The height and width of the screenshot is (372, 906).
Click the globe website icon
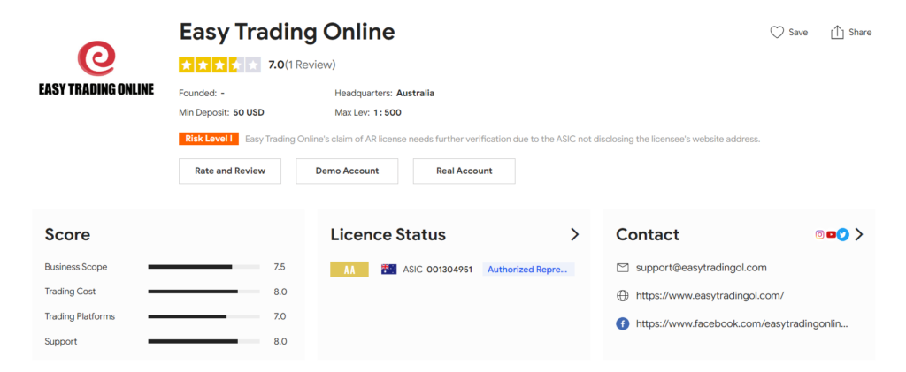[x=622, y=296]
